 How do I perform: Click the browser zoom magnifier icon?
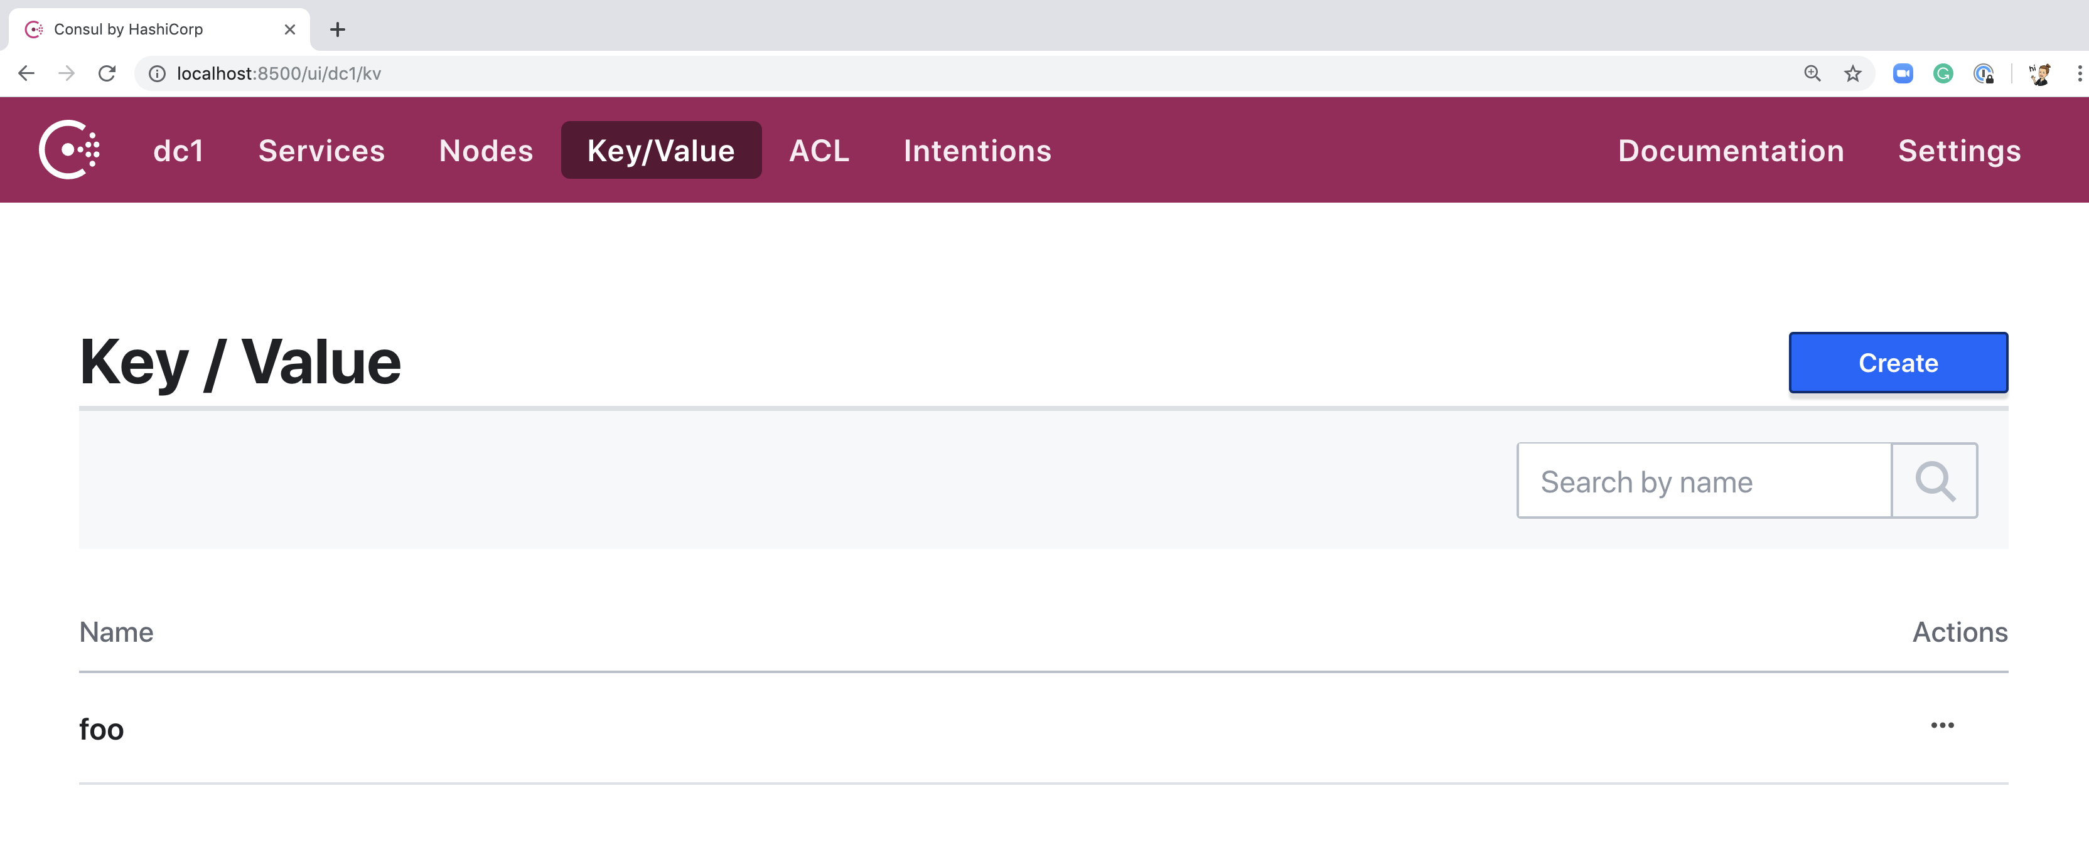(1812, 74)
